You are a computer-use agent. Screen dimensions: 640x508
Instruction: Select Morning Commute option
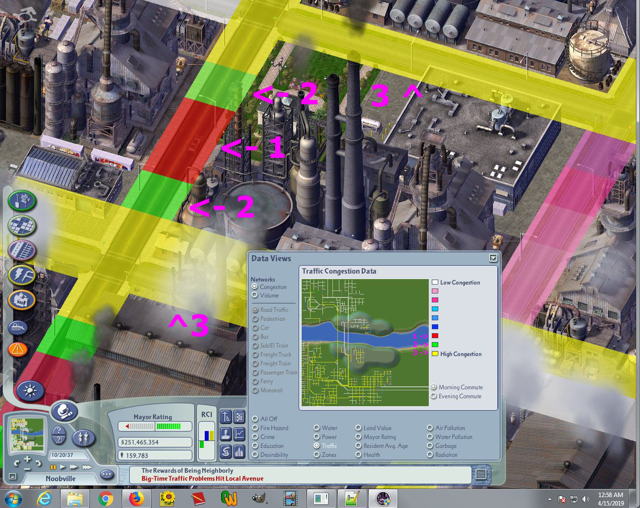point(434,387)
